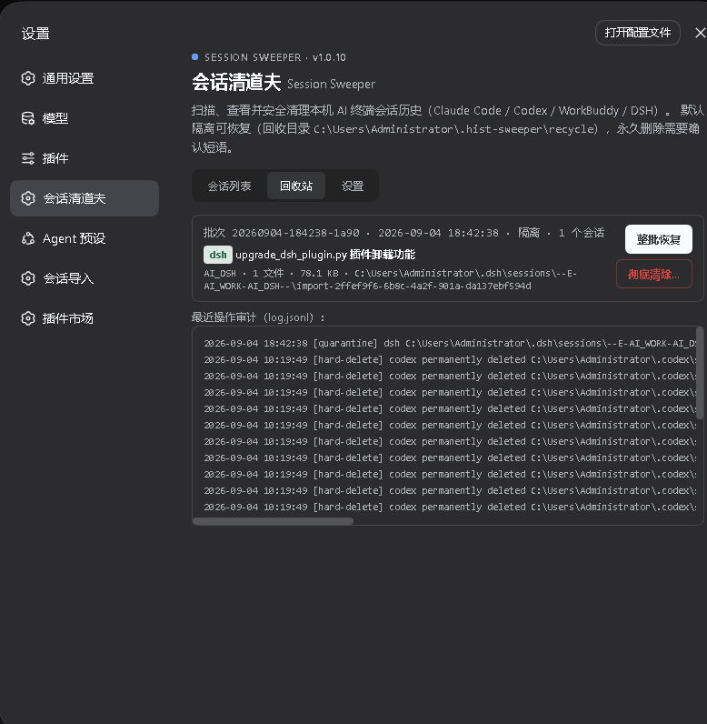Click batch ID 20260904-184238-1a90 text

tap(295, 233)
